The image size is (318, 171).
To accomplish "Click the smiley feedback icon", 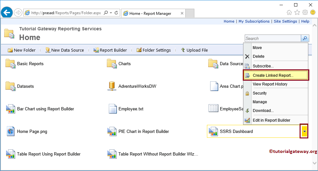I will [313, 13].
